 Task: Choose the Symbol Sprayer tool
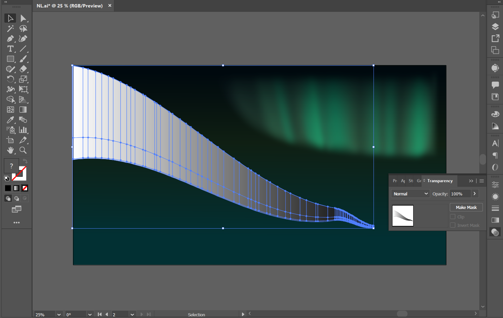point(10,130)
